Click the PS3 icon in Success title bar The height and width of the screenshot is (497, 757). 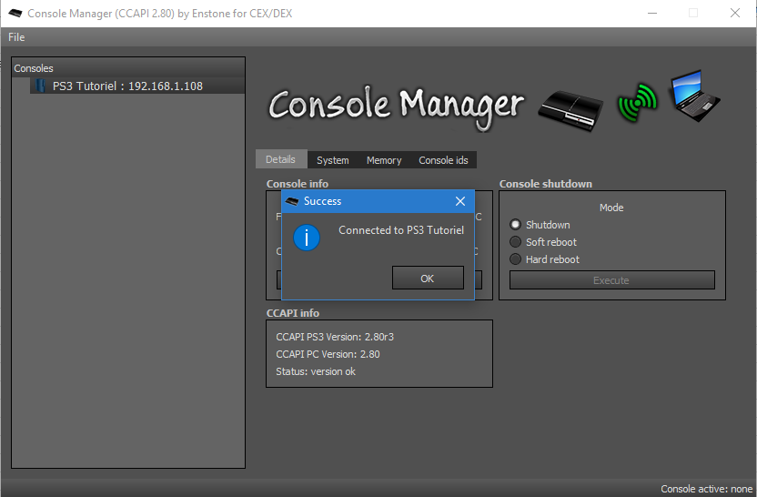[x=292, y=201]
